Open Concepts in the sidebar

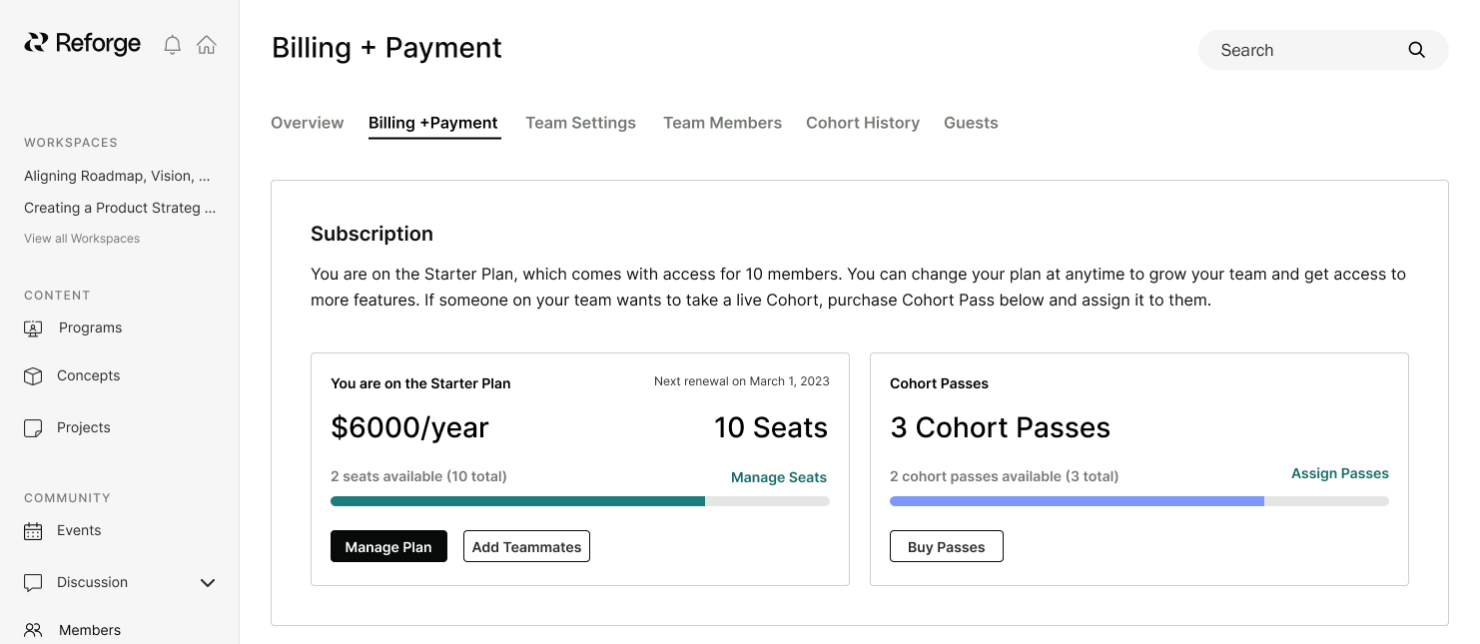(x=88, y=376)
